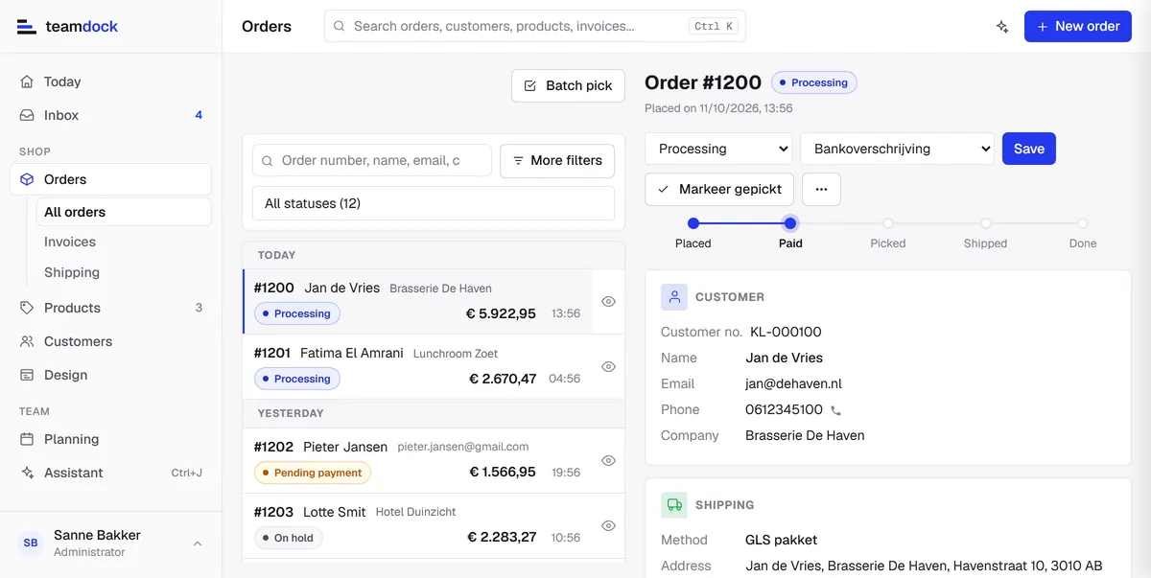Select order #1202 Pieter Jansen row
1151x578 pixels.
[417, 460]
